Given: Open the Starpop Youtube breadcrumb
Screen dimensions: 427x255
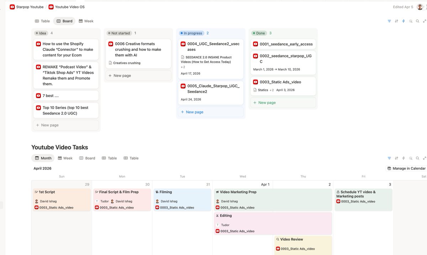Looking at the screenshot, I should point(27,7).
